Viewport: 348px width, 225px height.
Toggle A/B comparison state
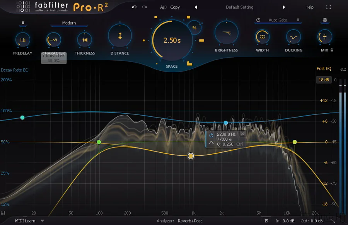pos(163,7)
